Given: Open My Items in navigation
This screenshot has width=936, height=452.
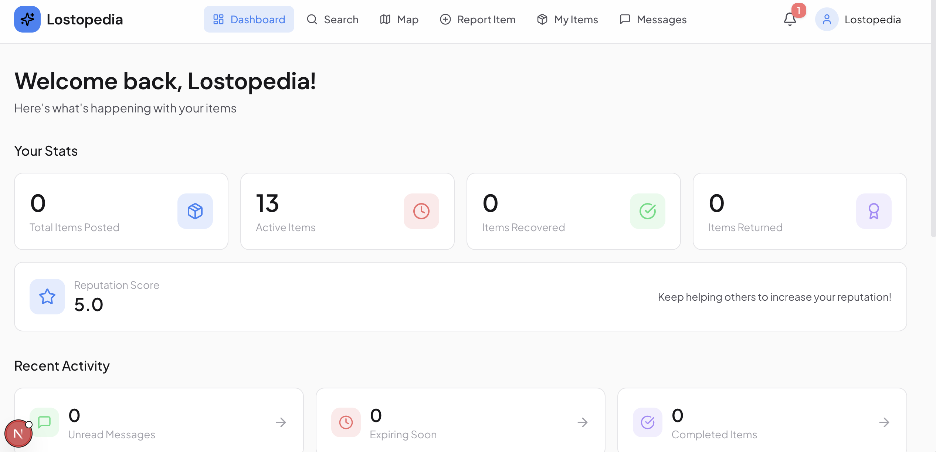Looking at the screenshot, I should coord(567,19).
